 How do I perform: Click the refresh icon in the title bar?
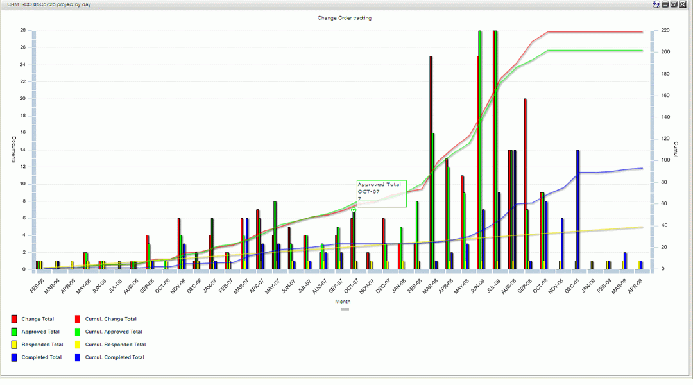point(656,4)
